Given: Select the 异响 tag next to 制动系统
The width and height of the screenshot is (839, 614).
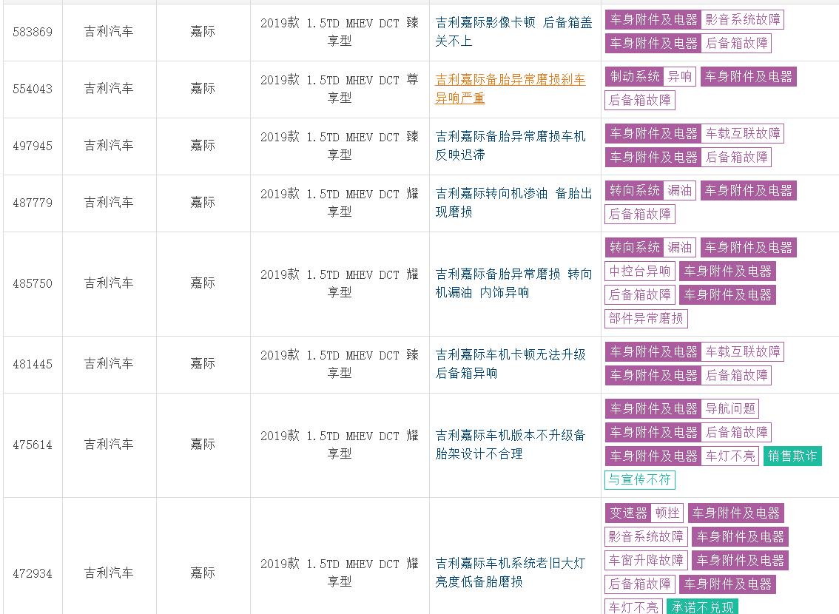Looking at the screenshot, I should (x=679, y=76).
